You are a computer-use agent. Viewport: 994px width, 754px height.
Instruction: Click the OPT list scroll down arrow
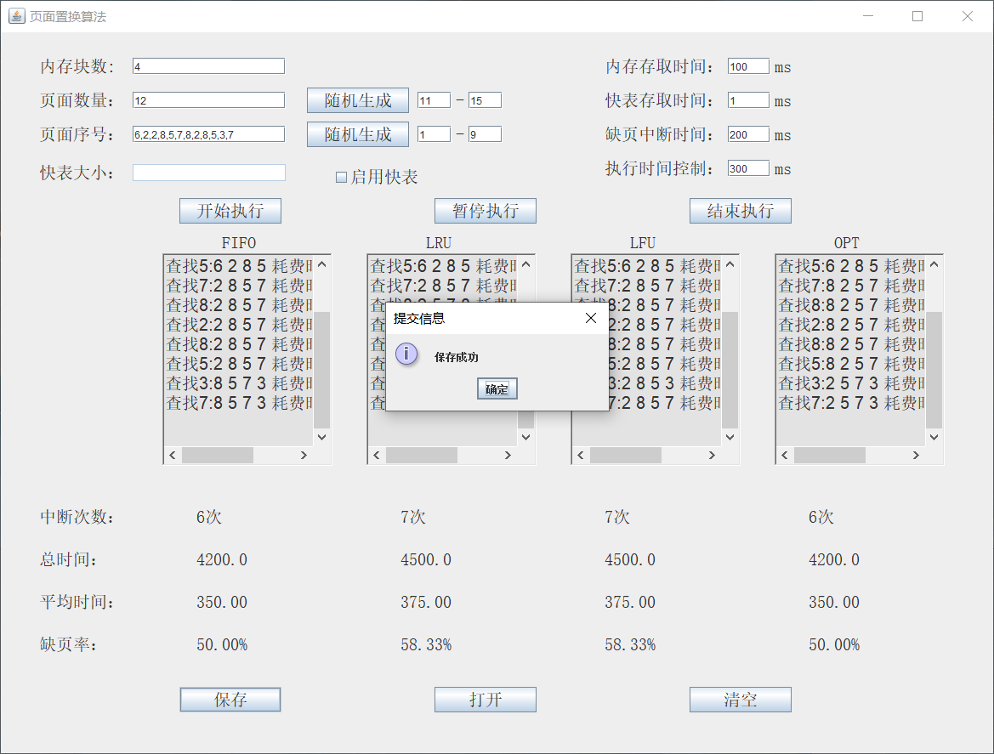pos(934,437)
